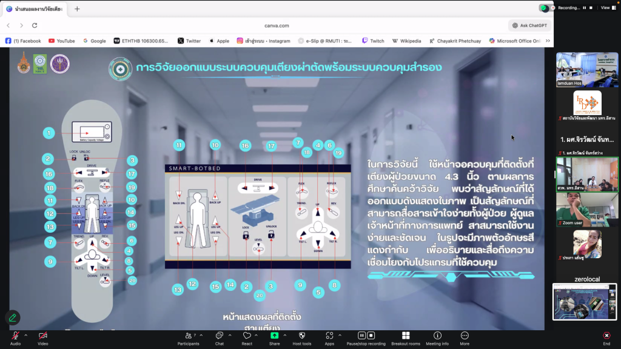Viewport: 621px width, 349px height.
Task: Expand the chevron next to Share
Action: click(x=286, y=335)
